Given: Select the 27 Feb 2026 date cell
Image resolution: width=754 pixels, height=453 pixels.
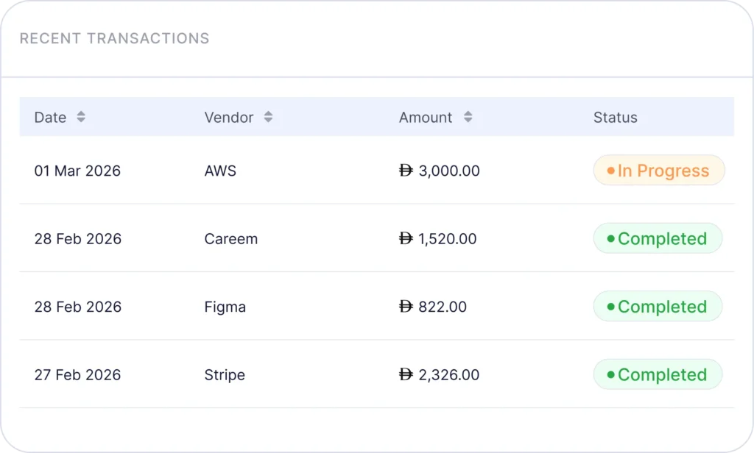Looking at the screenshot, I should click(77, 375).
